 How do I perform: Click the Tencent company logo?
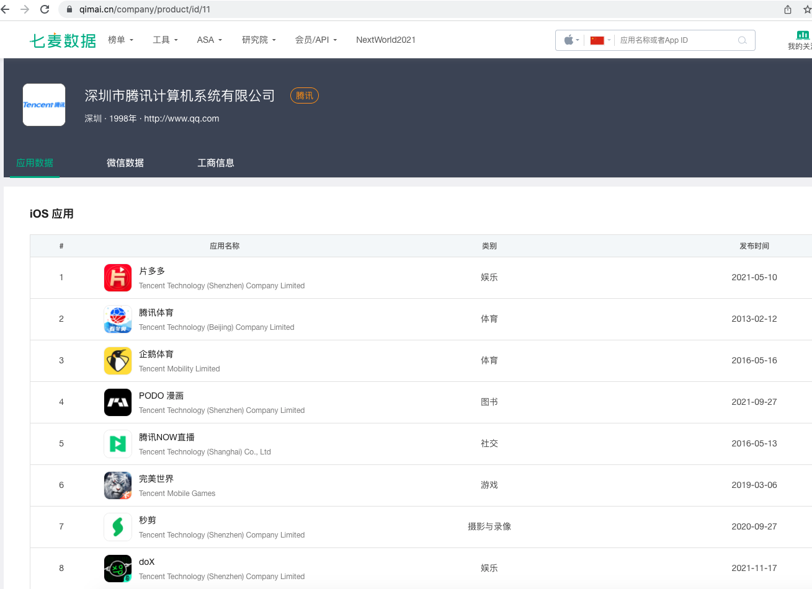pyautogui.click(x=43, y=104)
